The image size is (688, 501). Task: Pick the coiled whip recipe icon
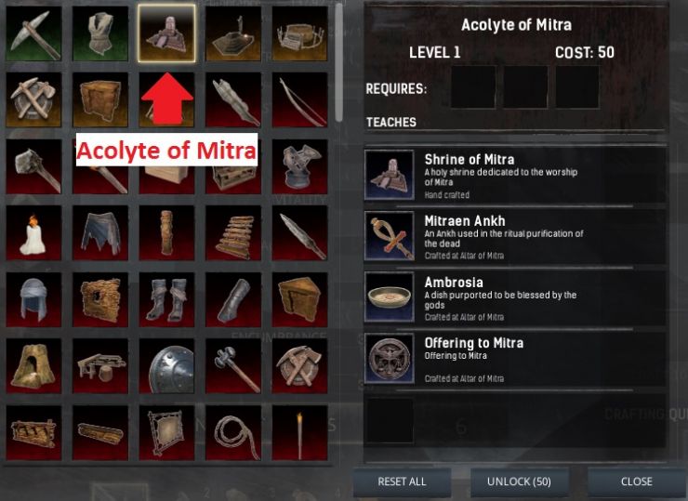click(x=233, y=432)
